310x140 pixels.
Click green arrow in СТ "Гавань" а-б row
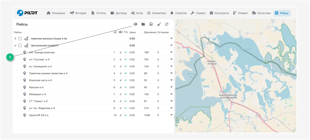tap(125, 101)
